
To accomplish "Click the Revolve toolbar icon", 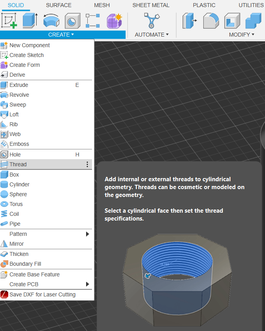I will pyautogui.click(x=51, y=21).
